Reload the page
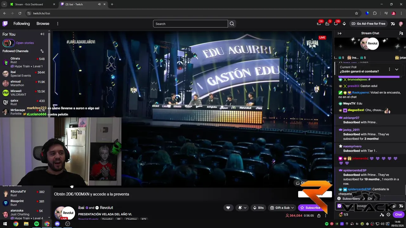Screen dimensions: 406x228 [20, 13]
